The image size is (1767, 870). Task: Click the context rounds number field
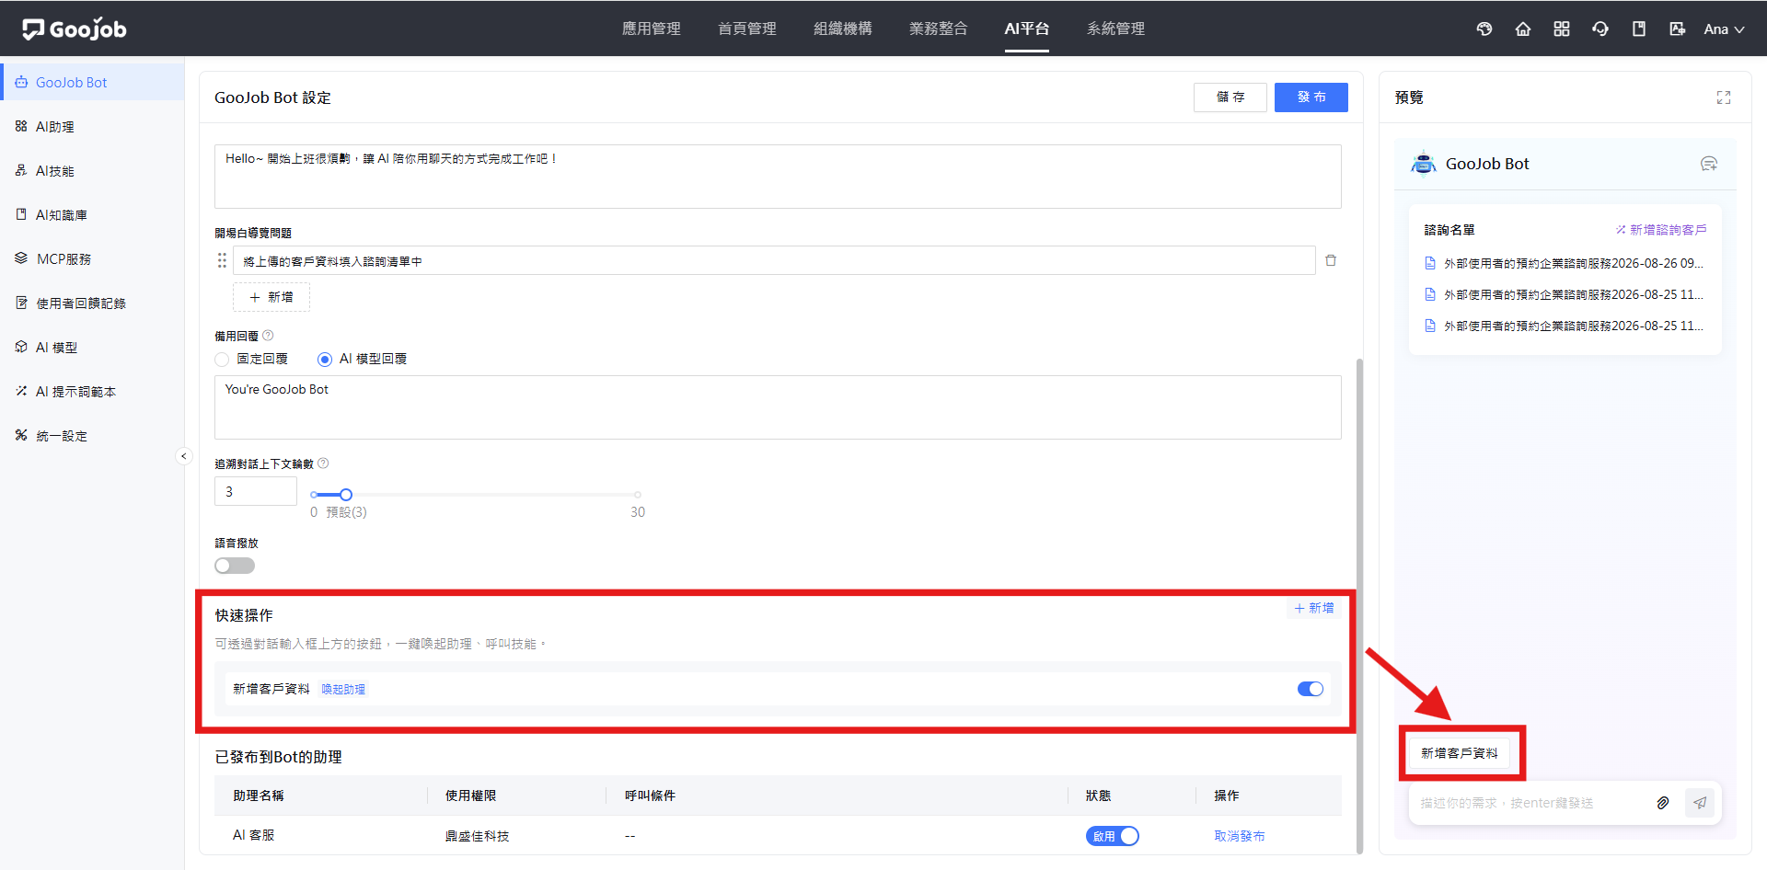click(256, 491)
